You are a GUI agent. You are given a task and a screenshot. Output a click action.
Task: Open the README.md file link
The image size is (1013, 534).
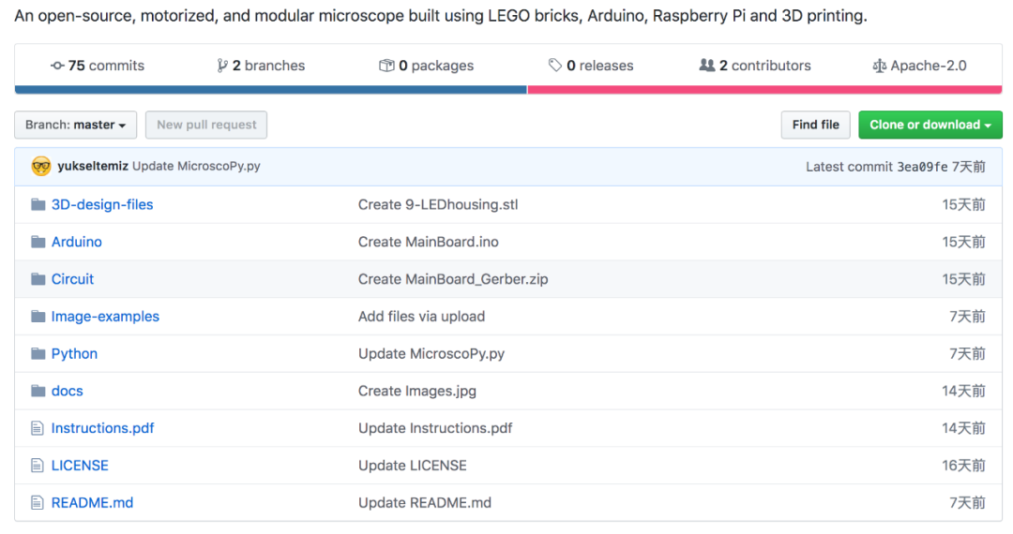click(x=92, y=503)
